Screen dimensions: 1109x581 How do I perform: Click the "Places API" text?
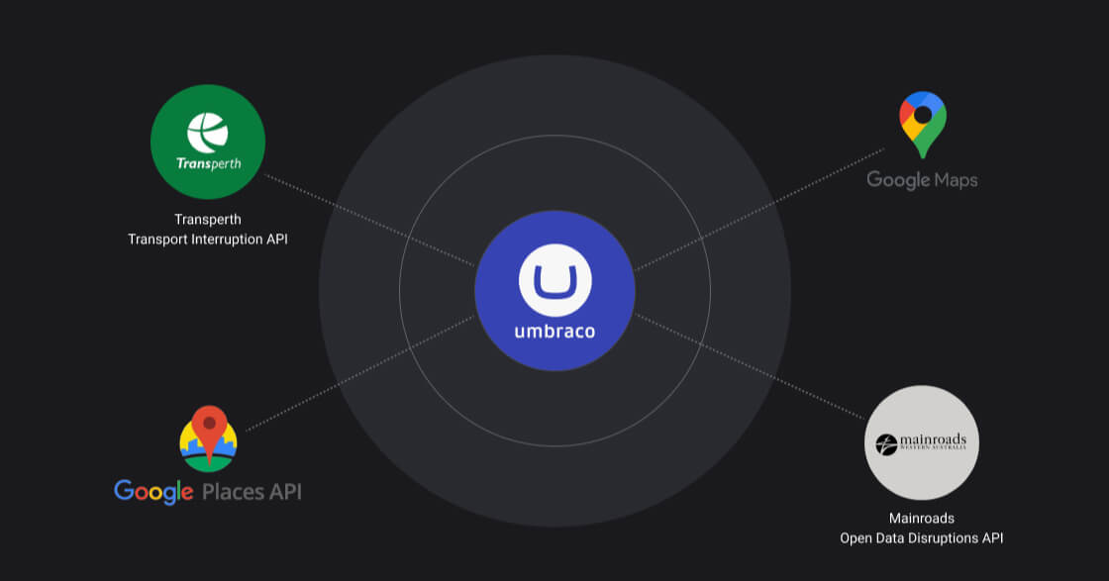[x=252, y=491]
